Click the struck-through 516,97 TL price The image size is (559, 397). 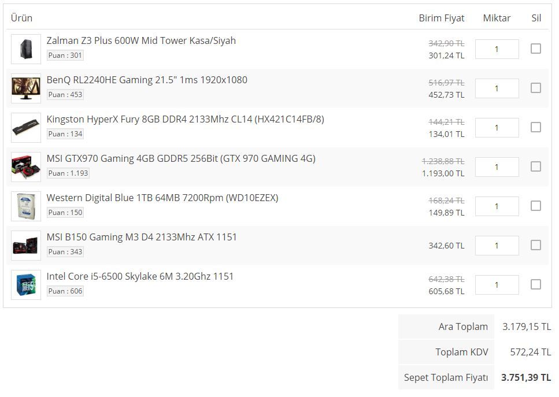(446, 83)
